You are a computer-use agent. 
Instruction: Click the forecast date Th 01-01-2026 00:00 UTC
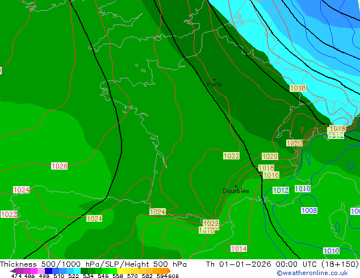coord(263,264)
